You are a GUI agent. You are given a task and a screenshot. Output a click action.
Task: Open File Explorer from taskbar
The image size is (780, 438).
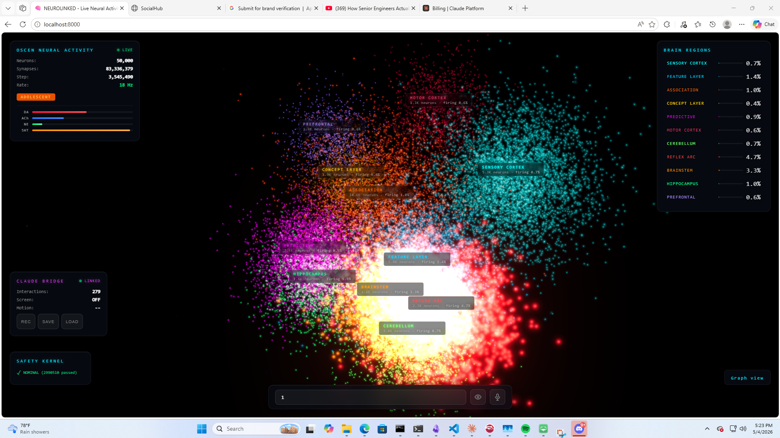tap(347, 429)
